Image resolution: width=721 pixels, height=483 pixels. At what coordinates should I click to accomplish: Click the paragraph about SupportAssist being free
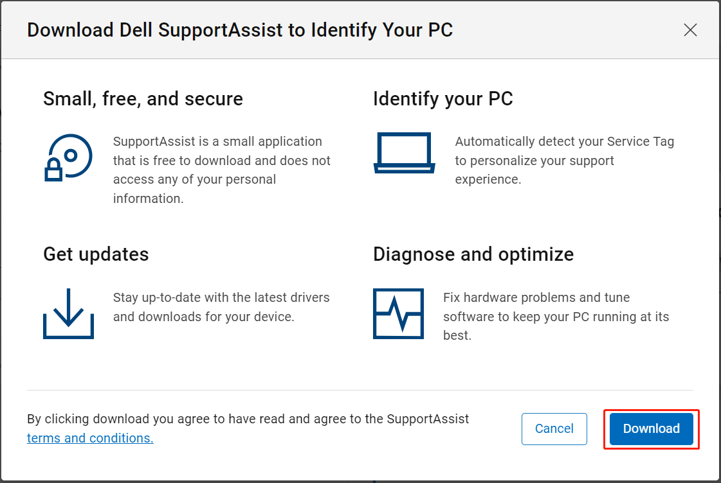[x=221, y=170]
